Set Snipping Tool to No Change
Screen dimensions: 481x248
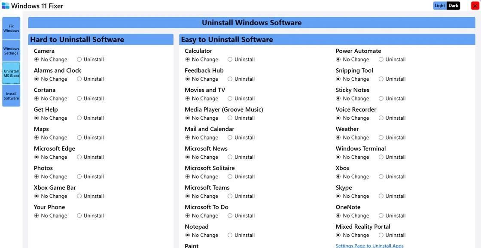[x=337, y=78]
